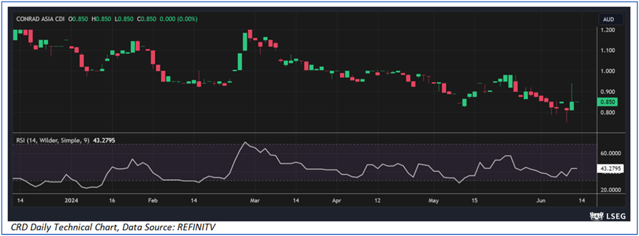The image size is (639, 236).
Task: Click the Jun date axis label
Action: 541,201
